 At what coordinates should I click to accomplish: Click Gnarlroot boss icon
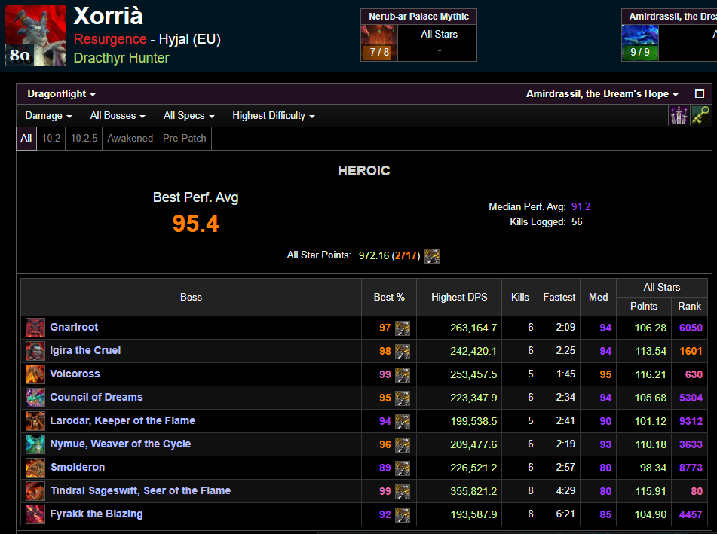[35, 328]
